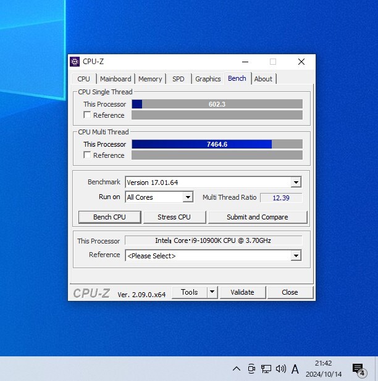Minimize the CPU-Z window
The height and width of the screenshot is (381, 378).
pyautogui.click(x=245, y=62)
